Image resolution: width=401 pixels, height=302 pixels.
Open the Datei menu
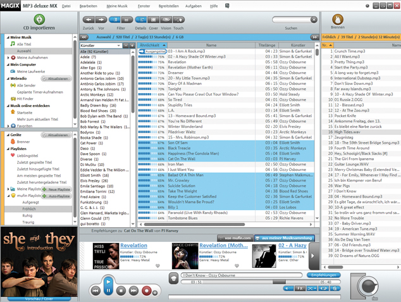[x=66, y=6]
